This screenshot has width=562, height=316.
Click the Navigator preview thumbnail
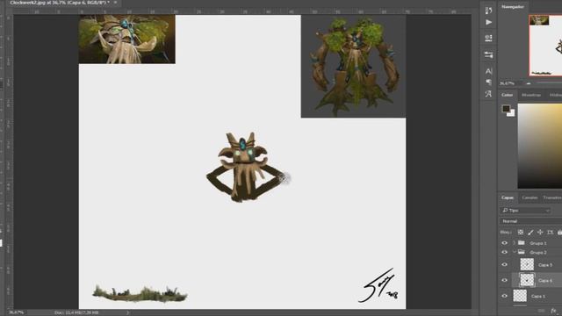545,45
